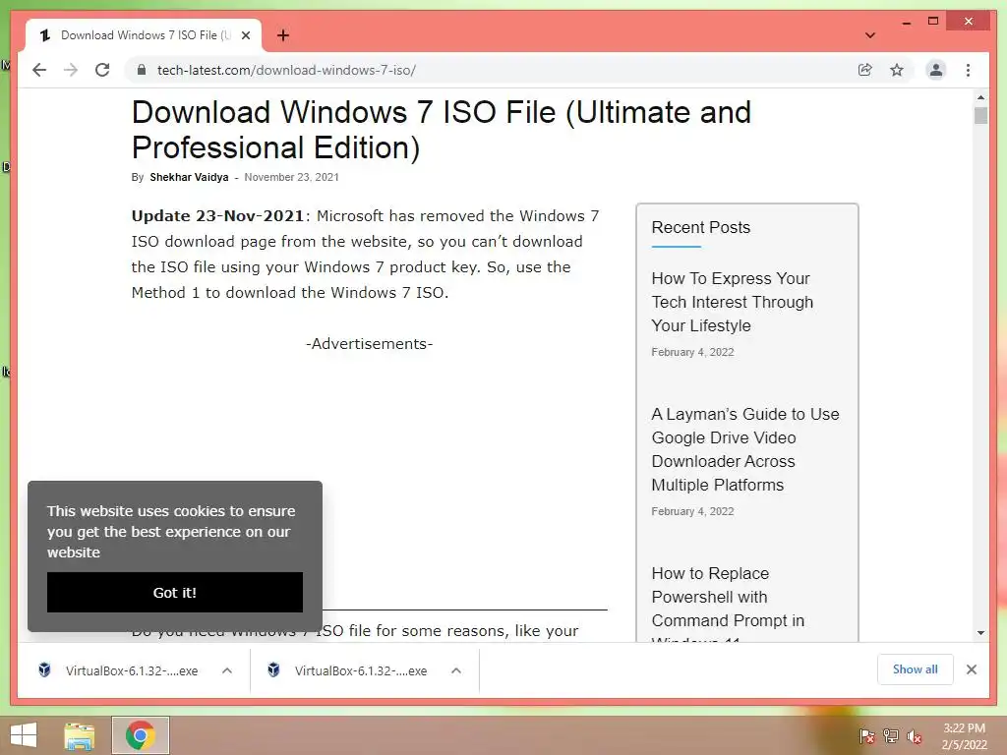Open the Chrome profile avatar

tap(936, 70)
